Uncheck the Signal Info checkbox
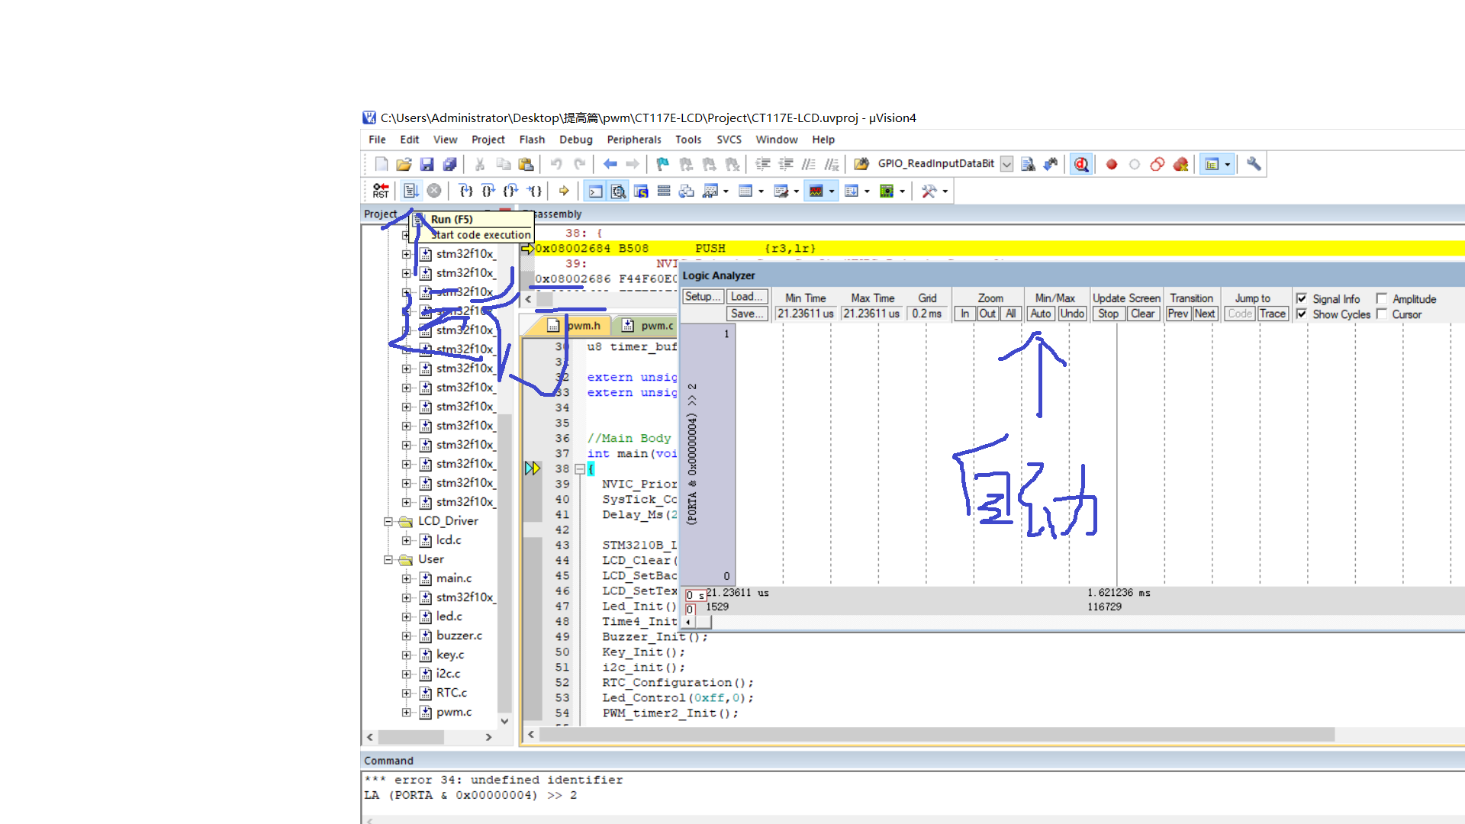Screen dimensions: 1465x824 [1302, 299]
